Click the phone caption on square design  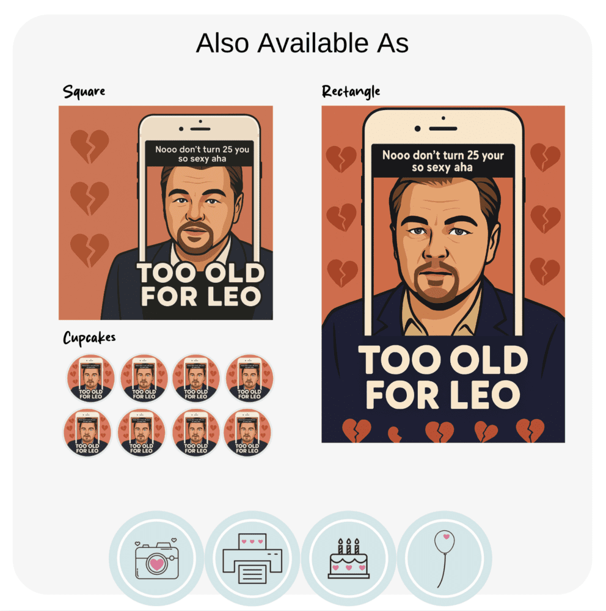[202, 154]
